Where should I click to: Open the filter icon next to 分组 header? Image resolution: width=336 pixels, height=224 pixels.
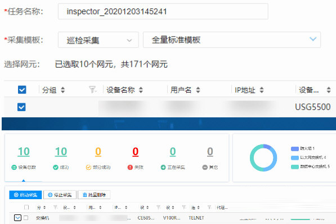point(93,90)
